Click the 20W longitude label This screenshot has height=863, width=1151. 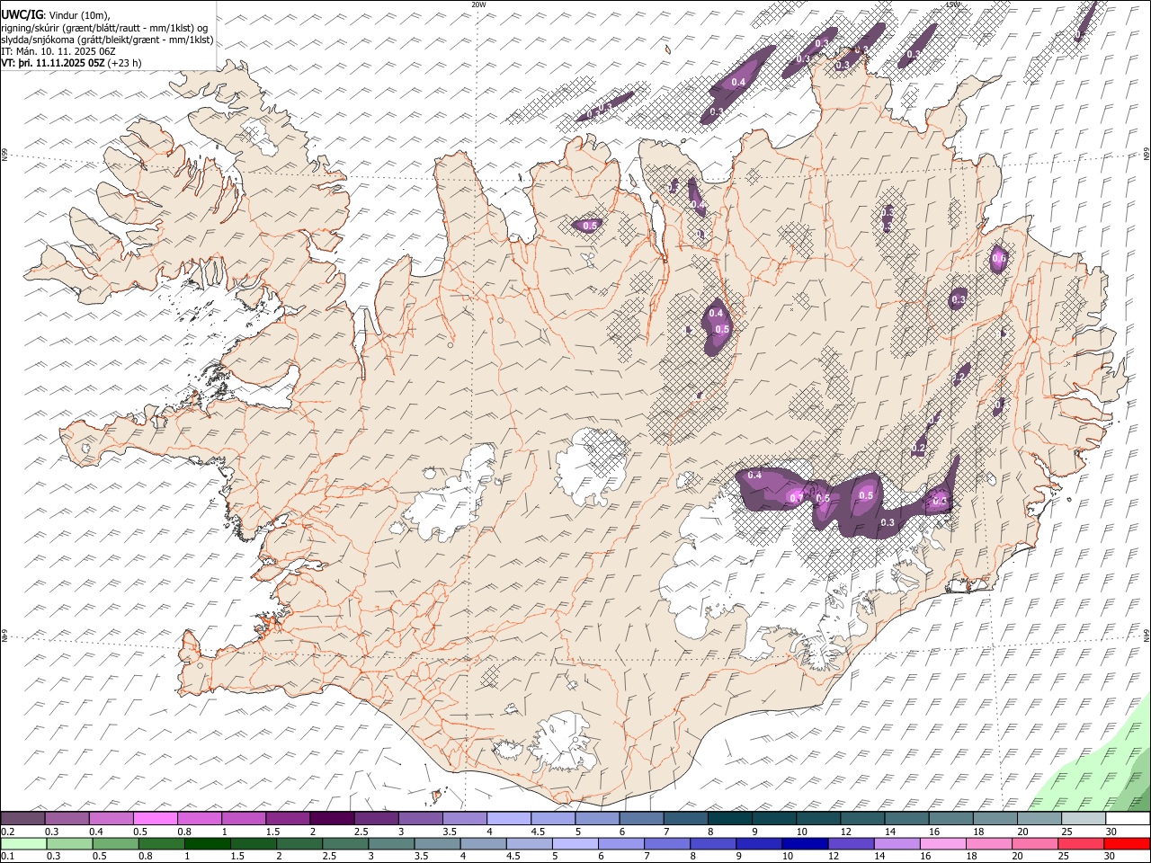[478, 4]
